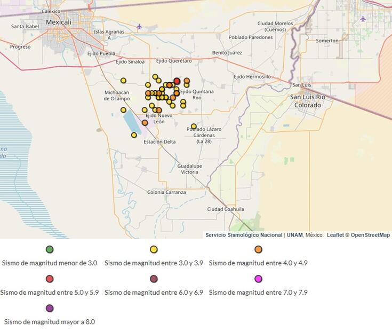392x331 pixels.
Task: Click green legend circle for magnitude under 3.0
Action: click(x=50, y=249)
